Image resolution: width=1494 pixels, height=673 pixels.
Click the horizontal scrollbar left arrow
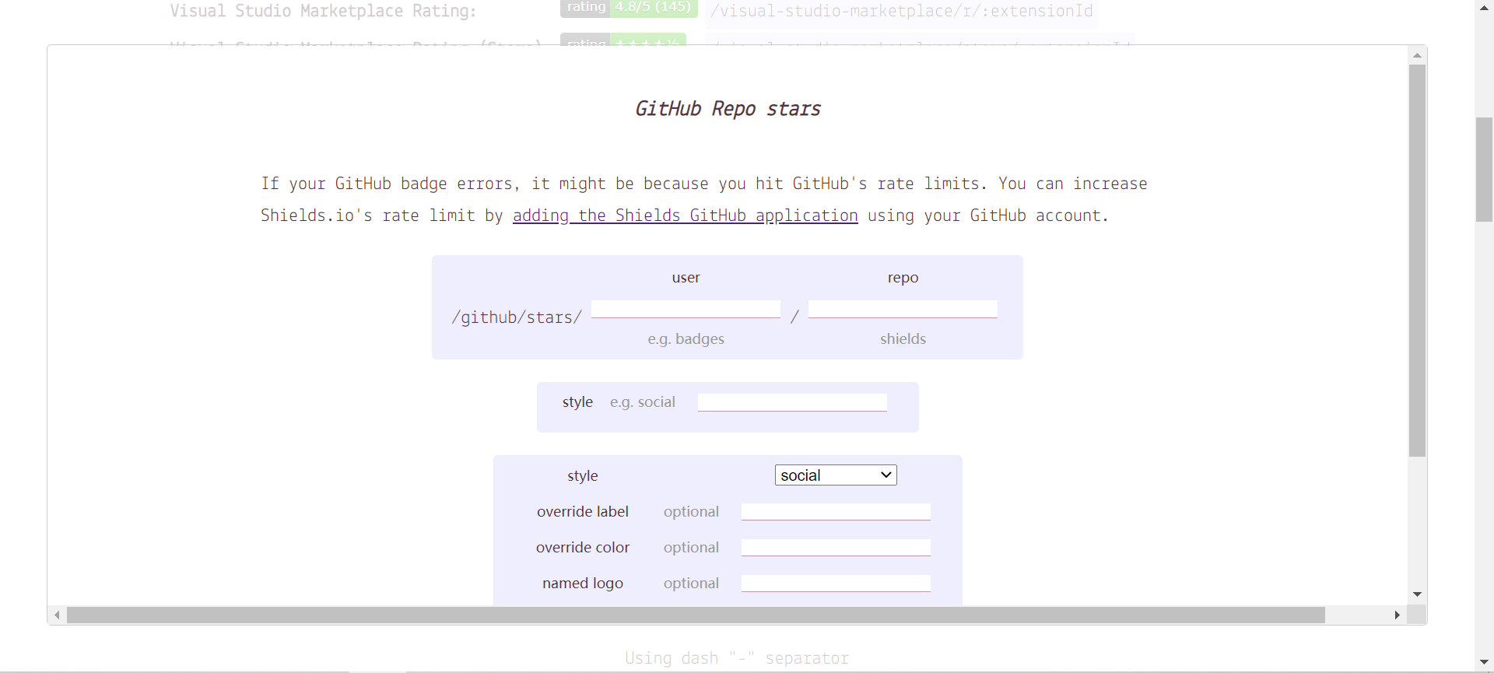[x=58, y=615]
